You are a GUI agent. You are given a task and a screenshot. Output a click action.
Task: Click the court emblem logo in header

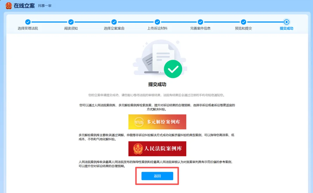(9, 6)
